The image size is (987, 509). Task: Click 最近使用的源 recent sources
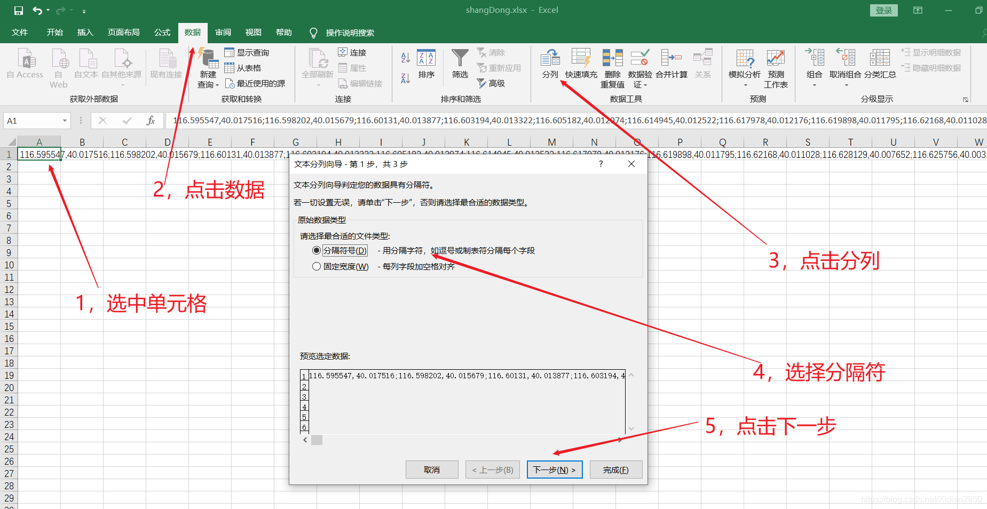(x=255, y=83)
